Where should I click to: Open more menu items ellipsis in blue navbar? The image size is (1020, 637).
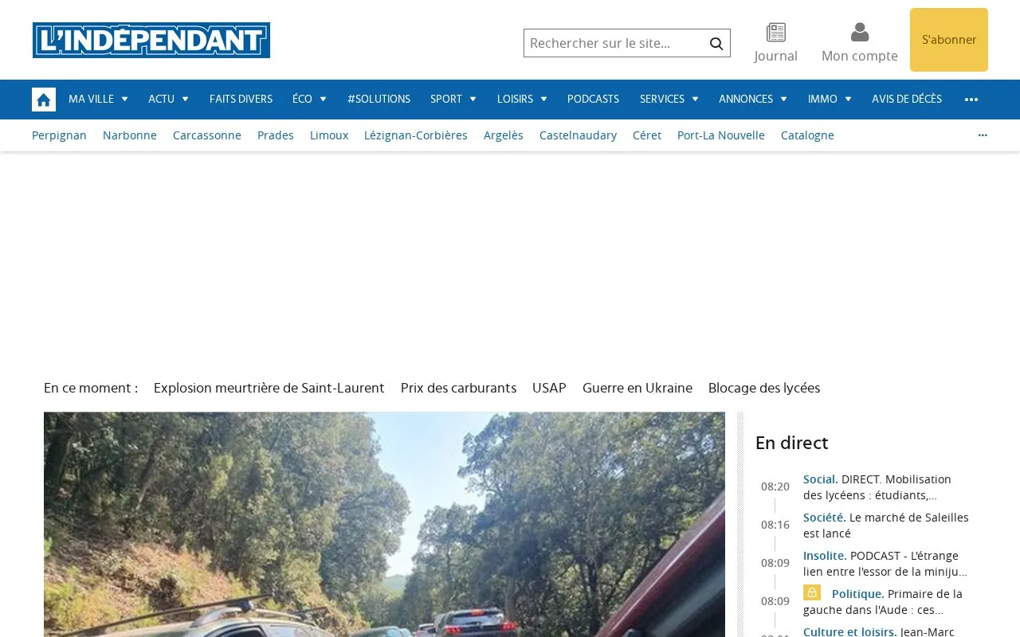pos(971,100)
